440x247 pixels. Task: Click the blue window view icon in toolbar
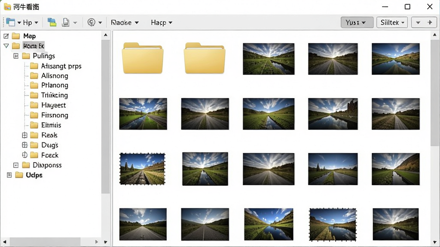tap(10, 22)
